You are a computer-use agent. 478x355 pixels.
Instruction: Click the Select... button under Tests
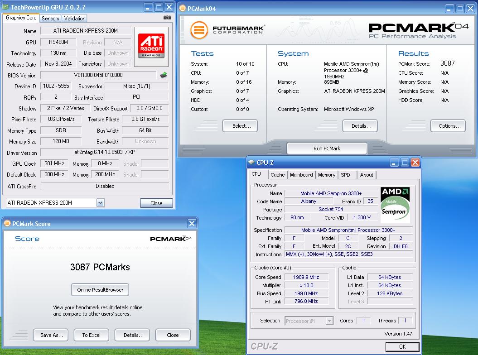tap(240, 126)
